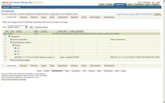
Task: Click the p8333655_11.1.0.6.0_912 component name
Action: (24, 57)
